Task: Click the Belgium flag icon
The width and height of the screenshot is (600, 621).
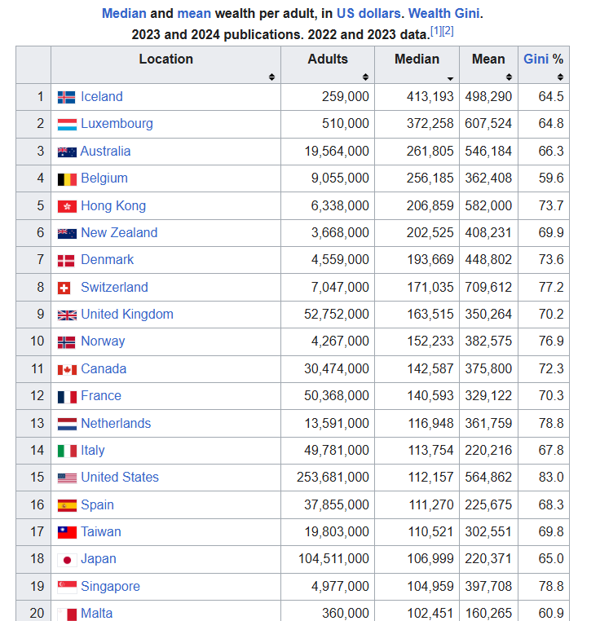Action: 67,179
